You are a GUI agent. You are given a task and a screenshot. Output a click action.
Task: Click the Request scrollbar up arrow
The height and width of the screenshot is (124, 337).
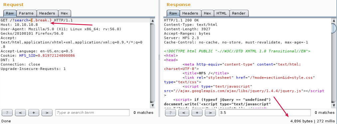152,21
